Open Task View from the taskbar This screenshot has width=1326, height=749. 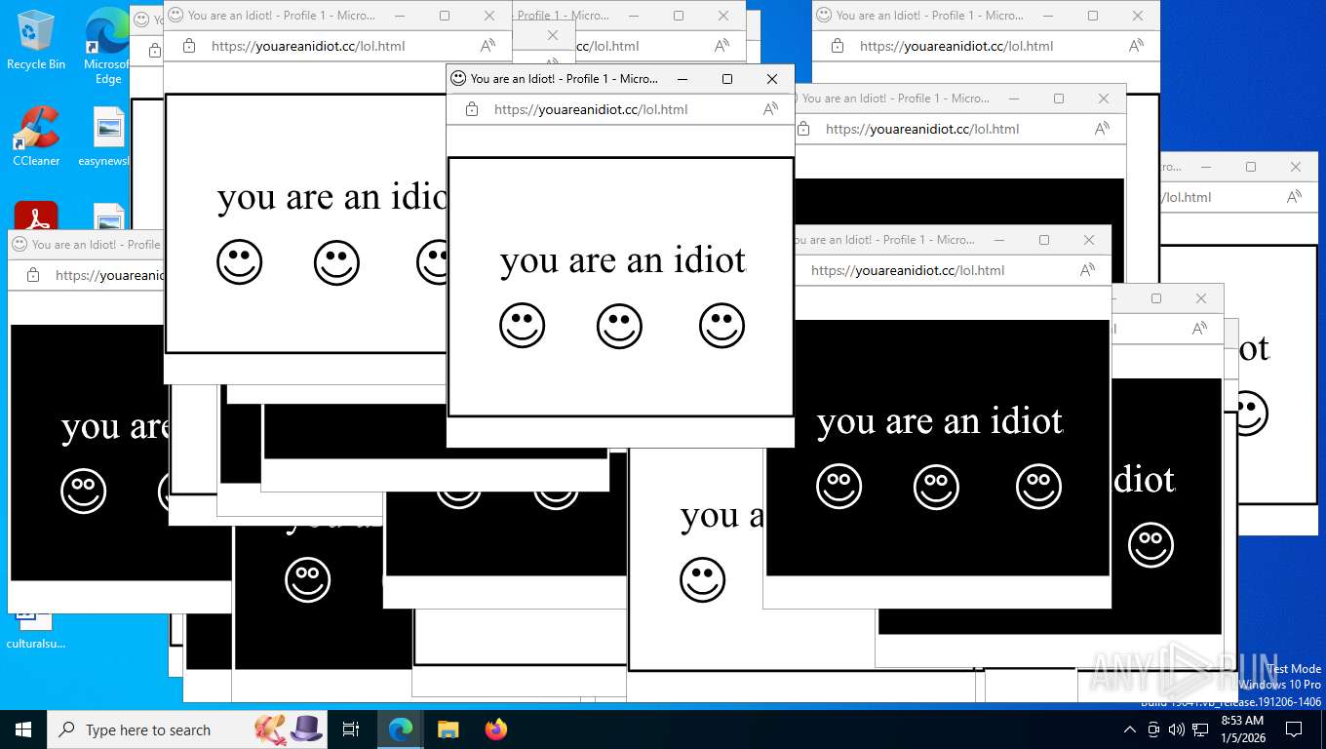(351, 729)
